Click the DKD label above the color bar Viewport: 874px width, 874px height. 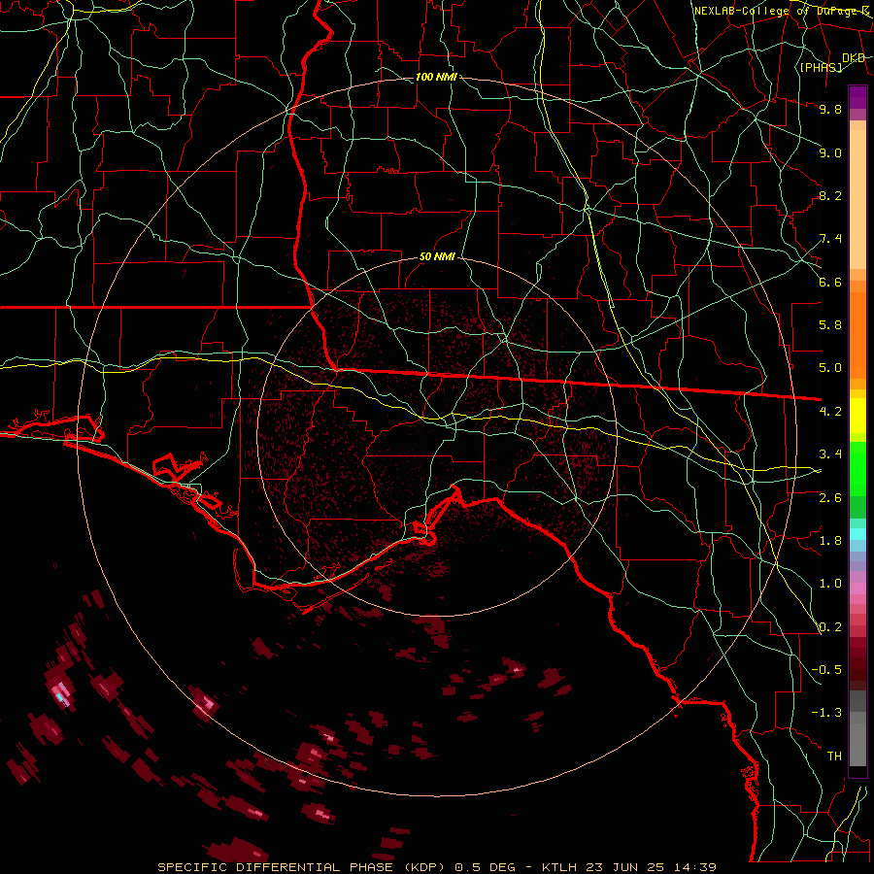click(x=854, y=58)
